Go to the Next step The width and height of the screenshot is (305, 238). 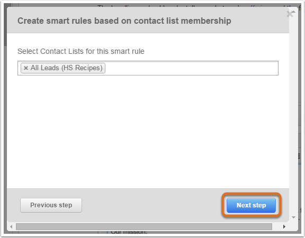click(x=251, y=205)
